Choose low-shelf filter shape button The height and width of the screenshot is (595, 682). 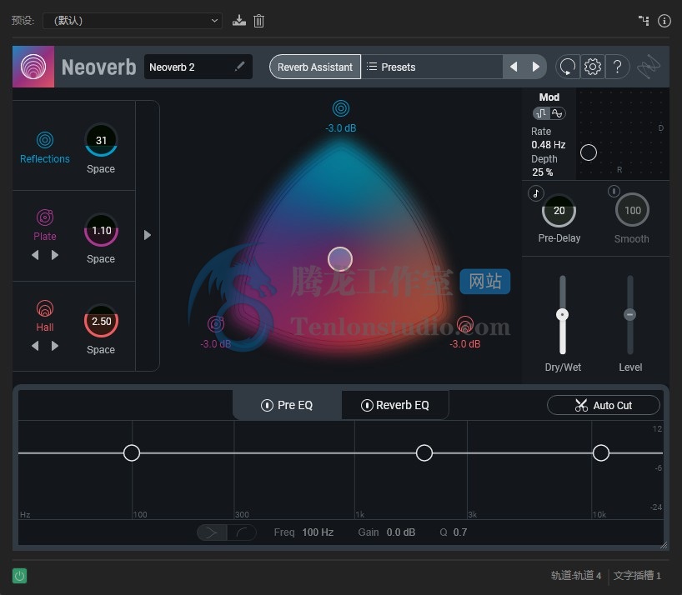(242, 532)
